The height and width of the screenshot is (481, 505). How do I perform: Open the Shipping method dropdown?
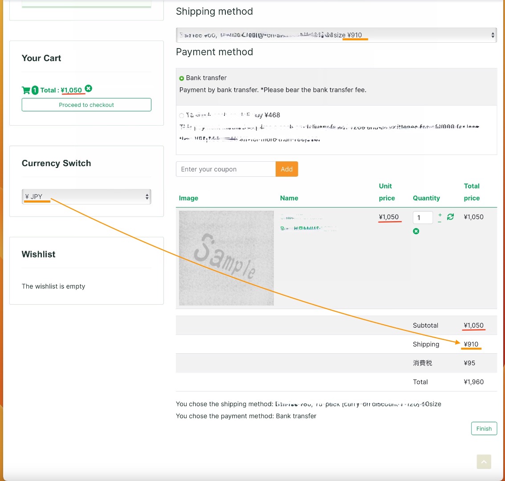coord(336,35)
